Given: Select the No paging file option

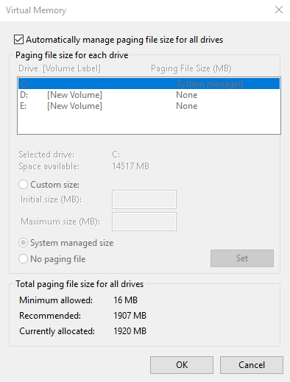Looking at the screenshot, I should 23,259.
